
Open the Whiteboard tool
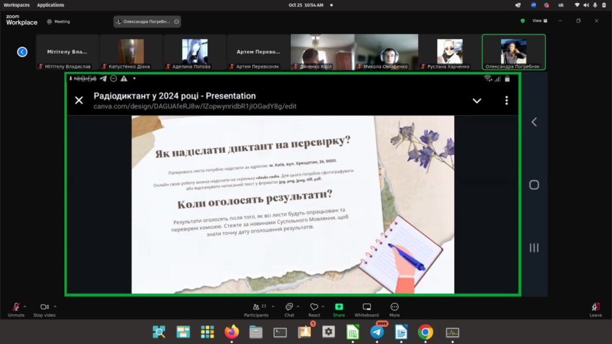(x=366, y=310)
